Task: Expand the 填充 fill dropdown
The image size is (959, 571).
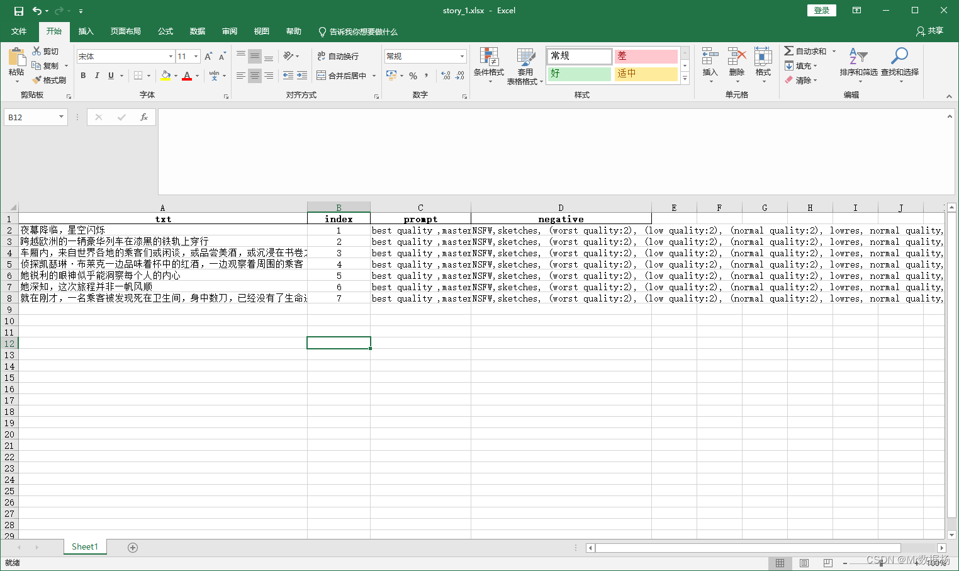Action: (x=815, y=65)
